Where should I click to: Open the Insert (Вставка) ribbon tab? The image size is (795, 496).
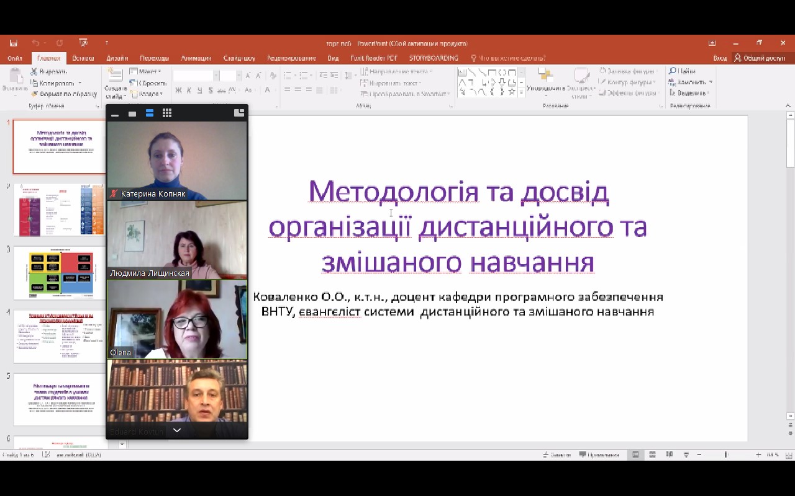click(x=83, y=58)
